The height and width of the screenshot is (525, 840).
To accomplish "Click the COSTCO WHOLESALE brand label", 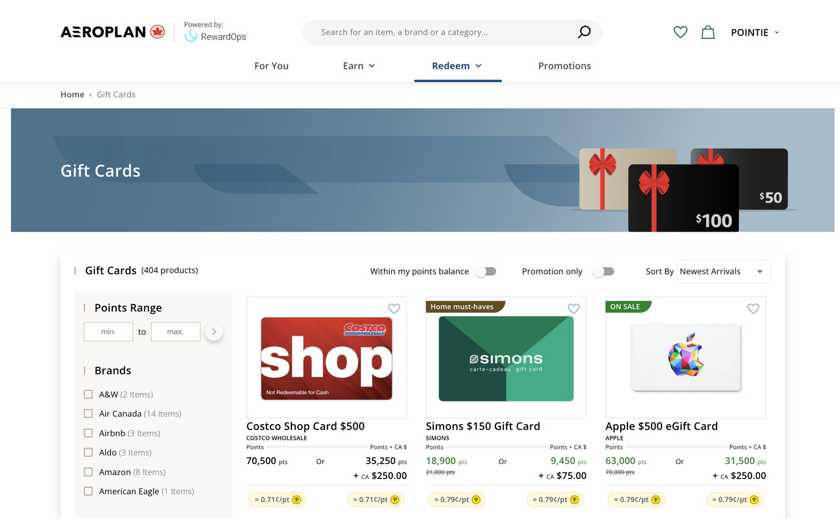I will pyautogui.click(x=276, y=438).
